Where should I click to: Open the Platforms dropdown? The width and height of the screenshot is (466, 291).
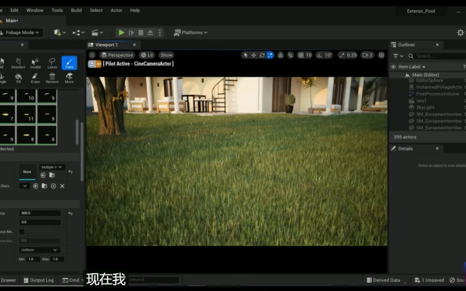click(191, 32)
